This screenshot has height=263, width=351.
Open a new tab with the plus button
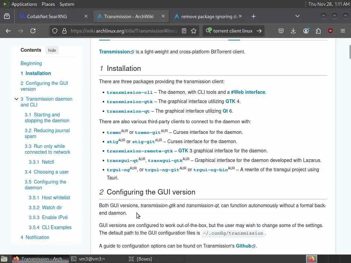pyautogui.click(x=253, y=16)
